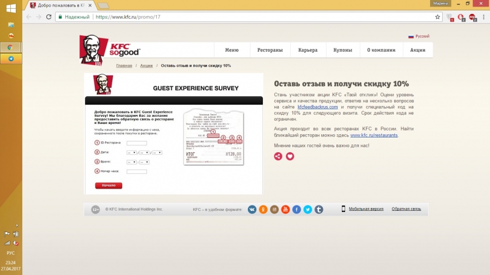
Task: Click the 12+ age rating badge
Action: click(x=95, y=210)
